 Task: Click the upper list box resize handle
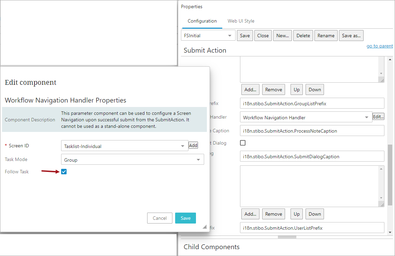(382, 80)
